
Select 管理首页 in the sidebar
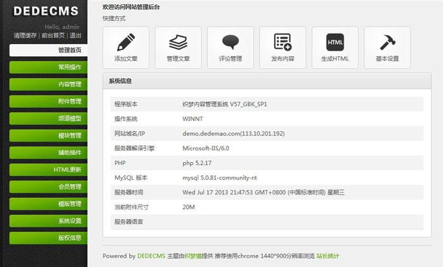tap(48, 50)
